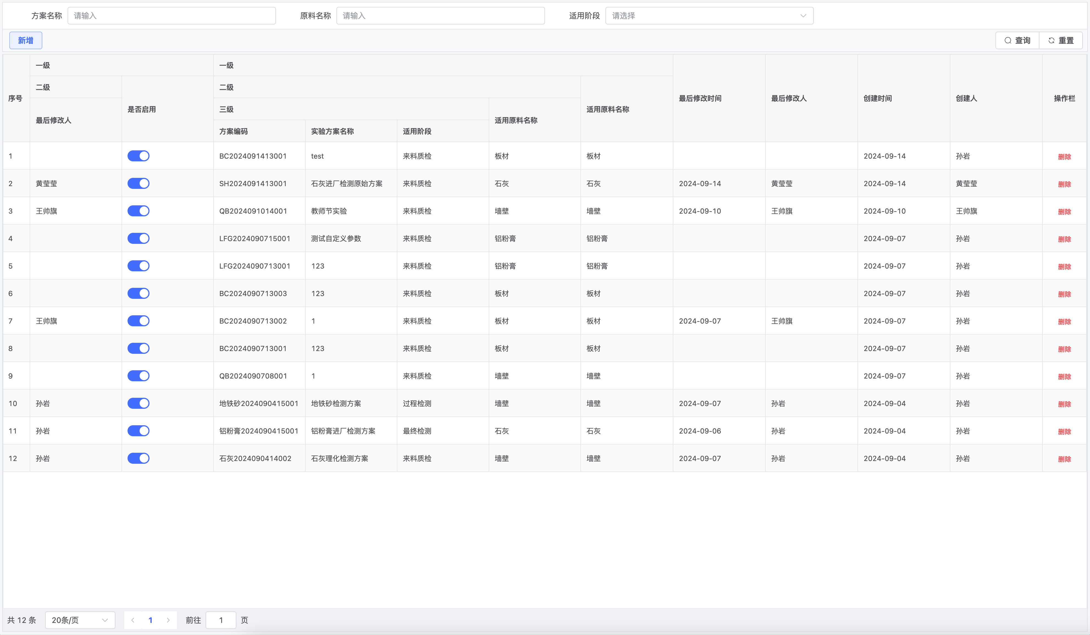Screen dimensions: 1090x635
Task: Delete row 12 石灰理化检测方案
Action: 1064,459
